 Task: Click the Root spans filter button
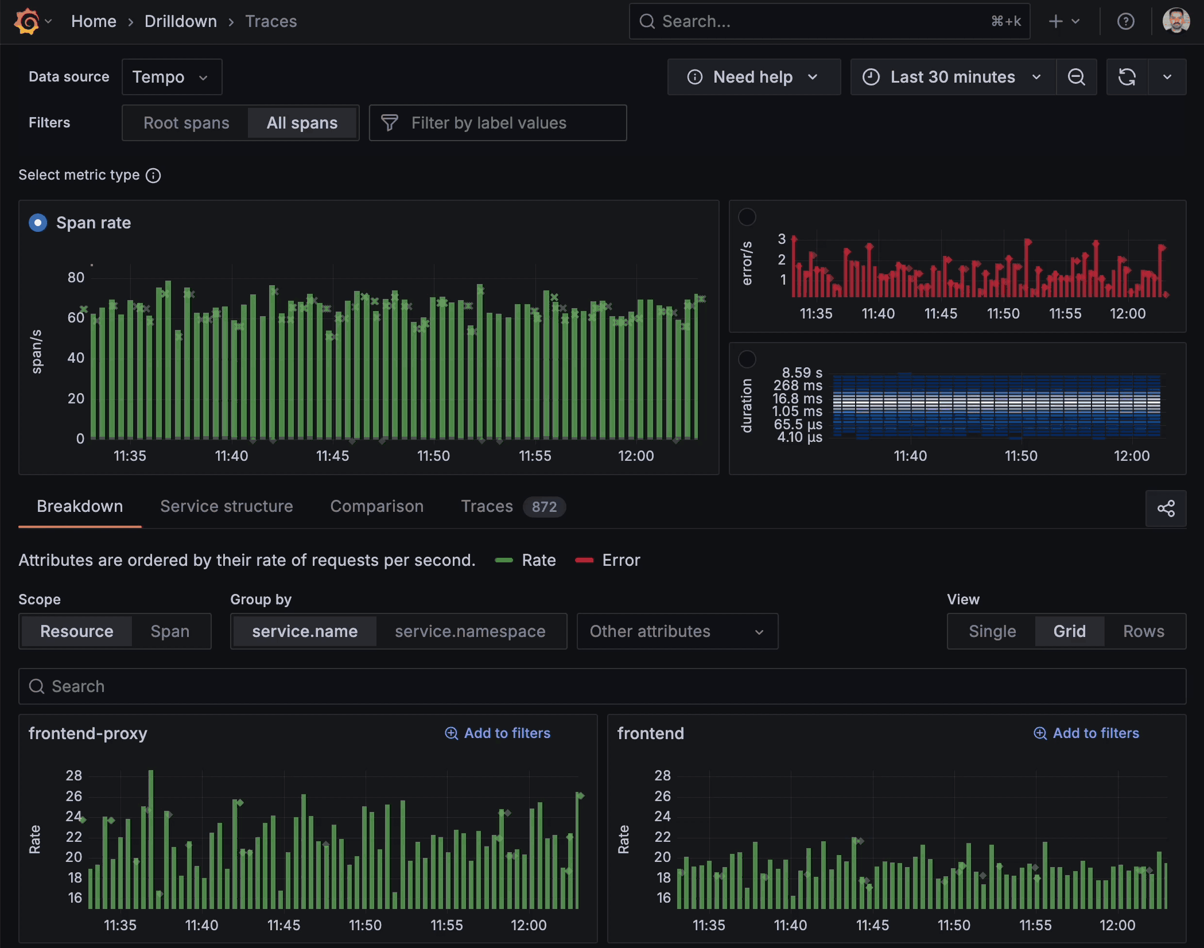click(186, 123)
